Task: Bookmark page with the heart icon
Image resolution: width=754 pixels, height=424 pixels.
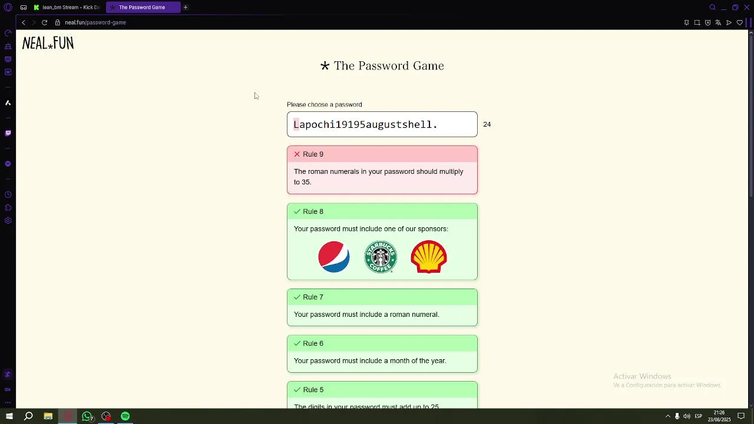Action: pos(739,22)
